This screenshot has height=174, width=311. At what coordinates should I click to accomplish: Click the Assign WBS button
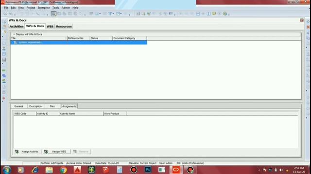(56, 151)
